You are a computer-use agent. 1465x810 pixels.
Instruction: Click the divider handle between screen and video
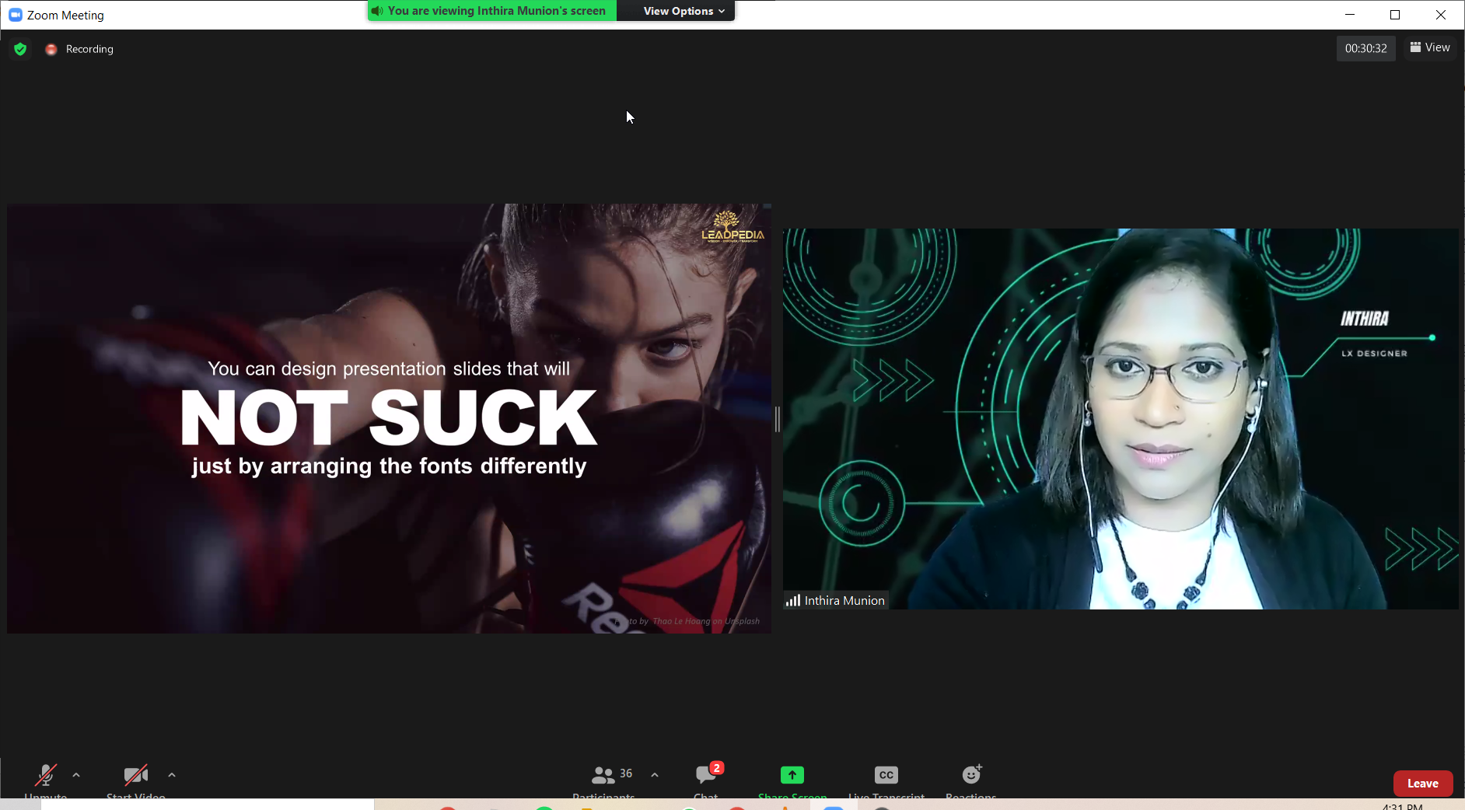tap(777, 419)
